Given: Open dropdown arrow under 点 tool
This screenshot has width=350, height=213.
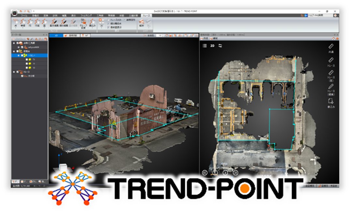Looking at the screenshot, I should (x=16, y=28).
